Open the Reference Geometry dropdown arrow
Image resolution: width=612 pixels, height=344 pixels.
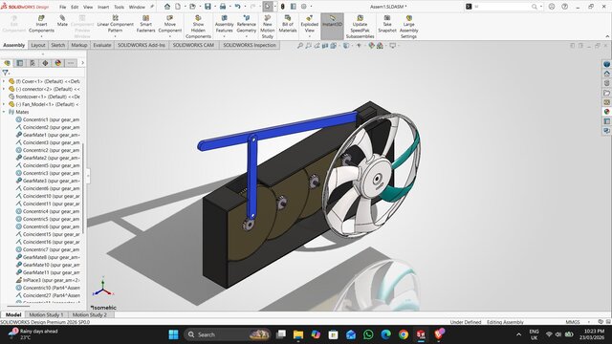[247, 36]
